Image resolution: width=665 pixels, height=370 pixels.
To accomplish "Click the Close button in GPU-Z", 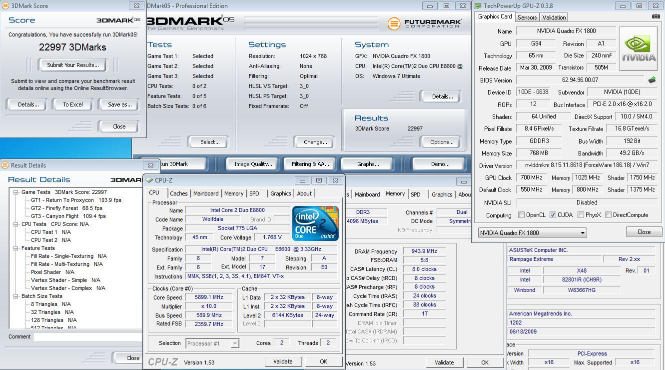I will tap(644, 232).
